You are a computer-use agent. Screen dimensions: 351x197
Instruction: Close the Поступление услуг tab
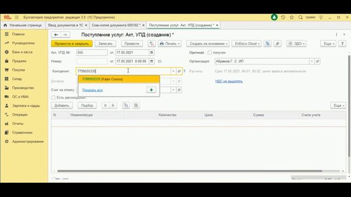[x=217, y=25]
